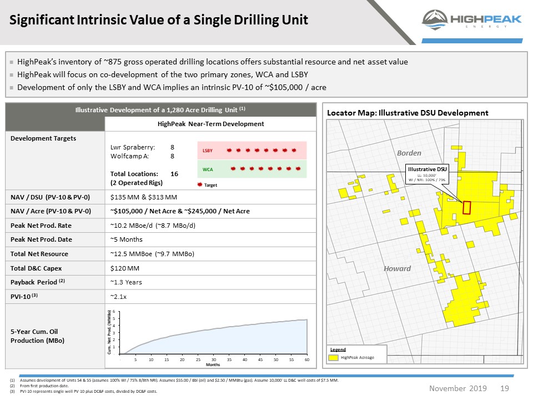The image size is (533, 400).
Task: Click the '~2.1x' value
Action: click(118, 297)
